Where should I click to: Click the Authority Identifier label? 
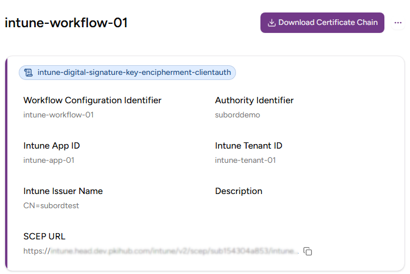[x=254, y=100]
